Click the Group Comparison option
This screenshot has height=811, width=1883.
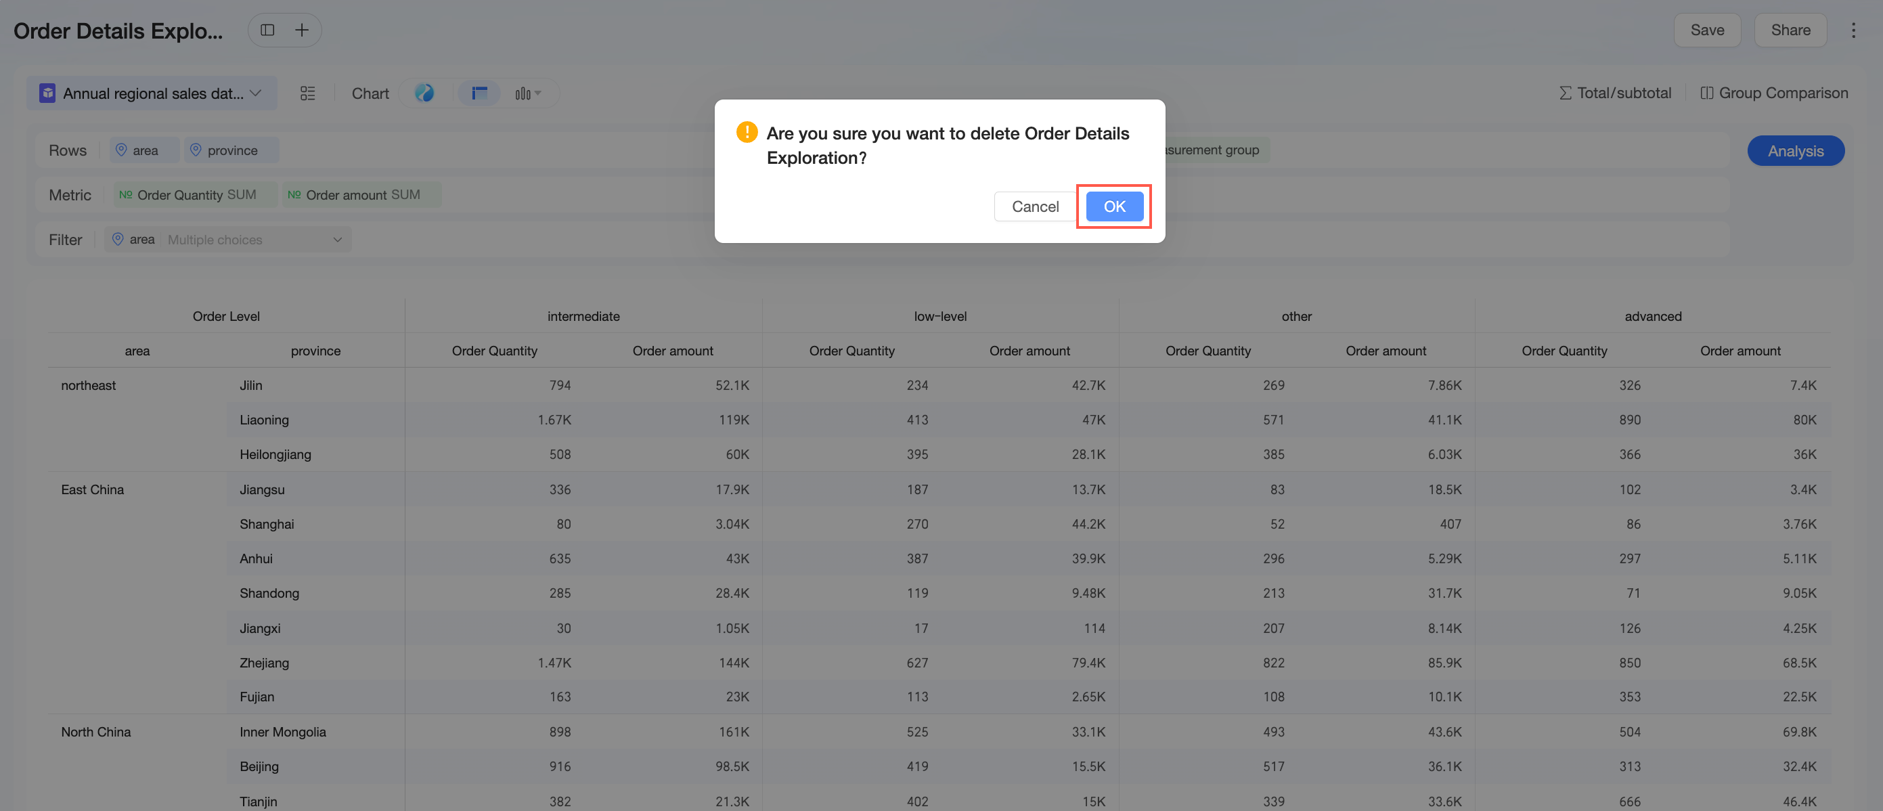point(1773,93)
